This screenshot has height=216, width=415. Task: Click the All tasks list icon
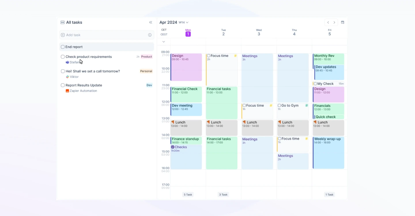[x=62, y=22]
